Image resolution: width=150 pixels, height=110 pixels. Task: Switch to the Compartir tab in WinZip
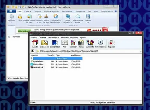pos(37,11)
